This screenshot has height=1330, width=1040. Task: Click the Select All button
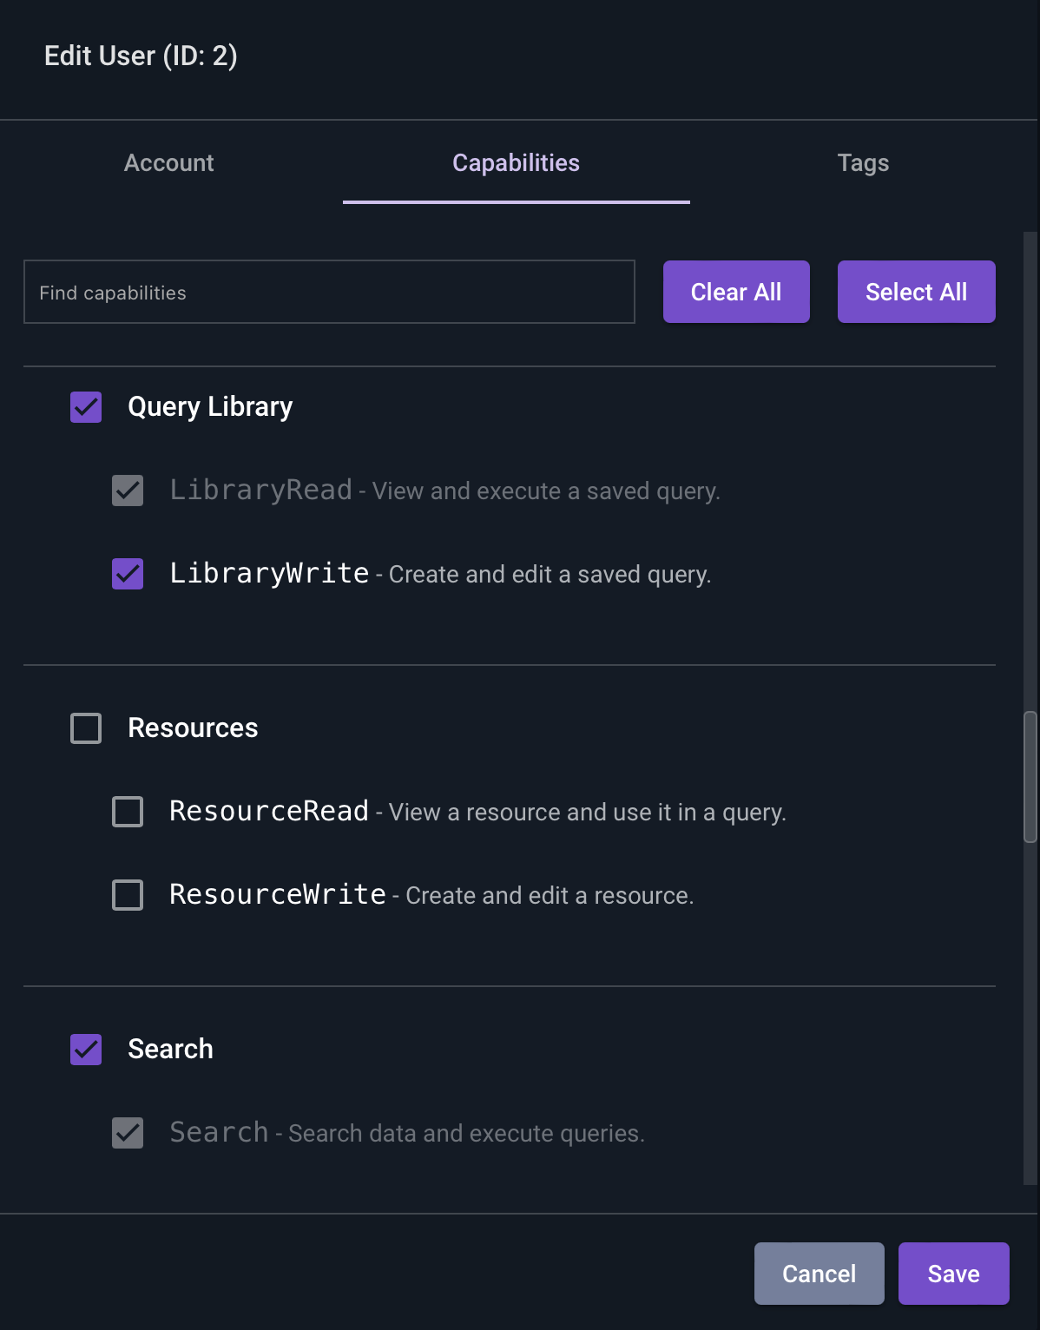916,292
